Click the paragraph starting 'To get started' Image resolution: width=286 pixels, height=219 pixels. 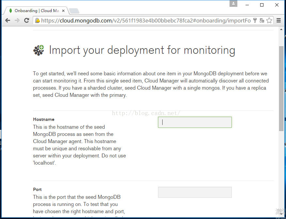click(x=151, y=84)
